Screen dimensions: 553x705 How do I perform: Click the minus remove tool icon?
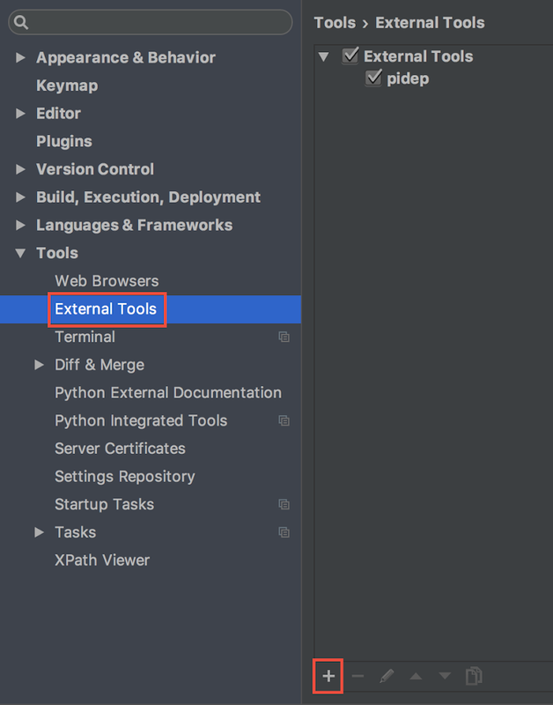pos(358,676)
